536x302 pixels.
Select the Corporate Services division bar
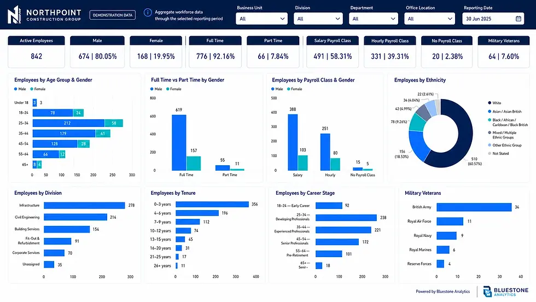pyautogui.click(x=54, y=253)
